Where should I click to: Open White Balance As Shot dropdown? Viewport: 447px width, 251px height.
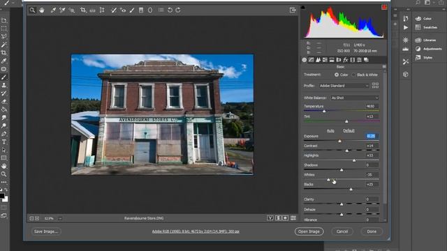(x=354, y=98)
